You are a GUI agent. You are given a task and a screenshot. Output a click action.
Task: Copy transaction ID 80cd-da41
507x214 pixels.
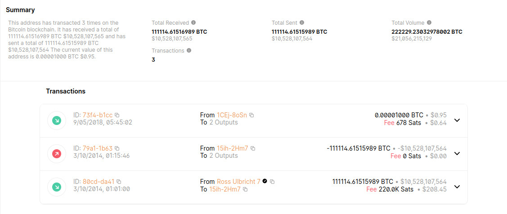pyautogui.click(x=119, y=182)
